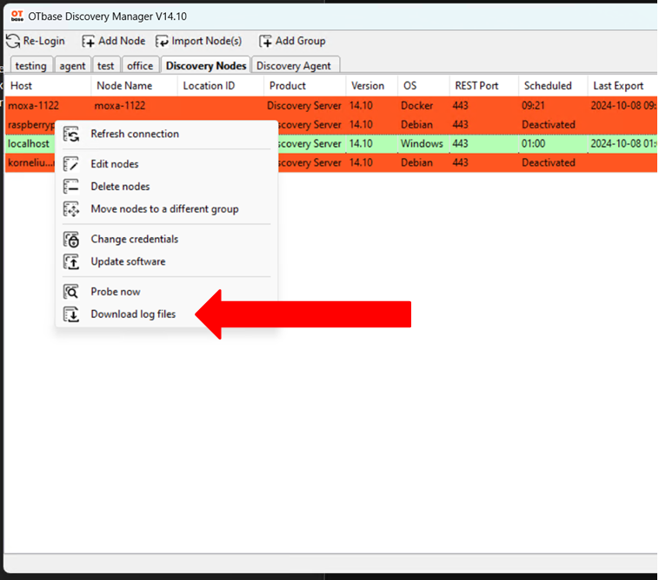Open the office tab

140,66
